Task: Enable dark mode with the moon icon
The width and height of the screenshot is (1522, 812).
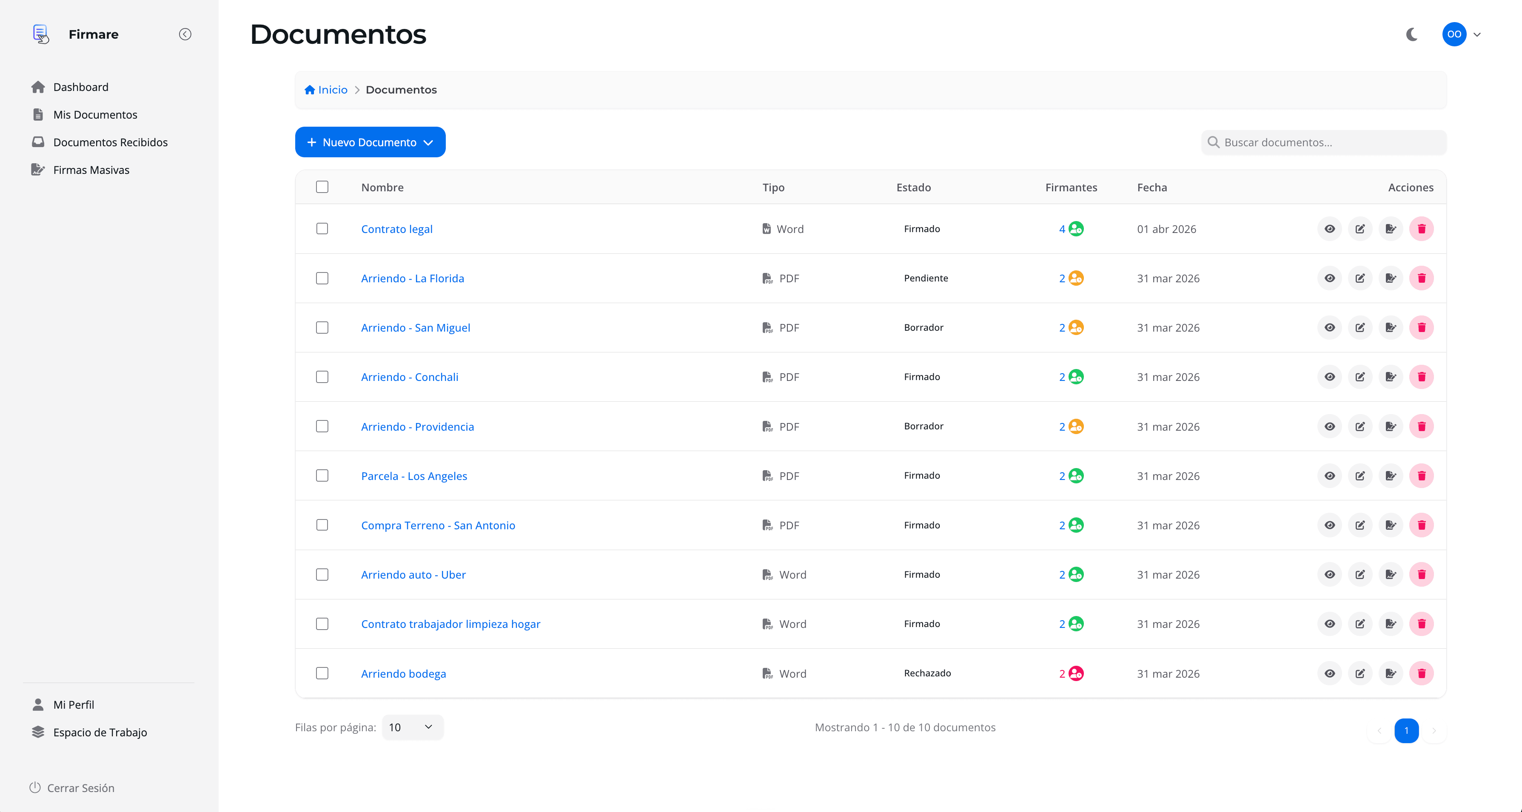Action: pyautogui.click(x=1412, y=34)
